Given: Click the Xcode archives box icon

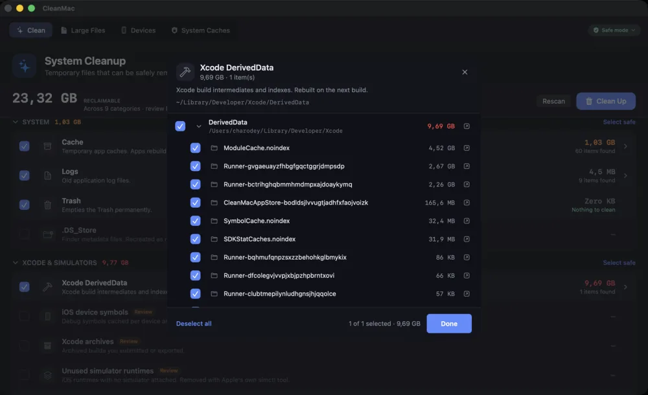Looking at the screenshot, I should click(x=47, y=345).
